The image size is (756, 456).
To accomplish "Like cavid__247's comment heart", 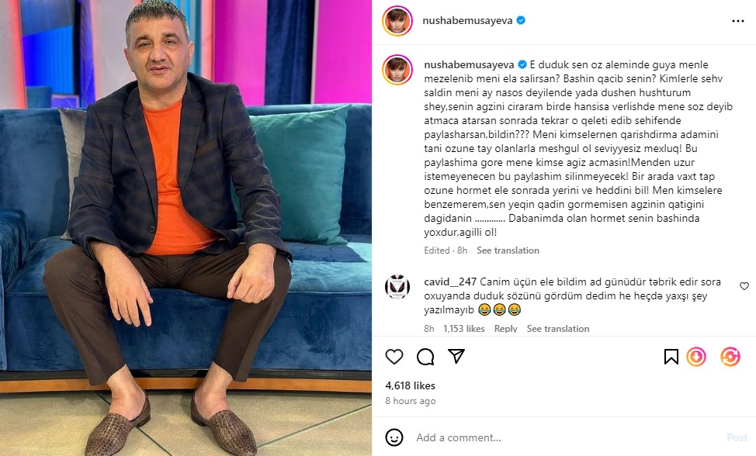I will [x=744, y=286].
